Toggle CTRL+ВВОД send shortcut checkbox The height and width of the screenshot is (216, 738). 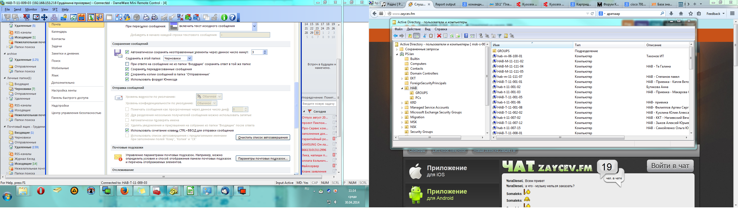click(127, 130)
